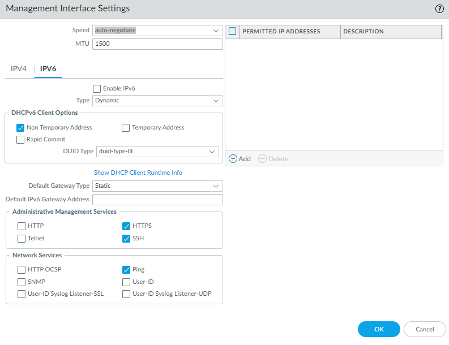
Task: Check the Rapid Commit box
Action: coord(21,139)
